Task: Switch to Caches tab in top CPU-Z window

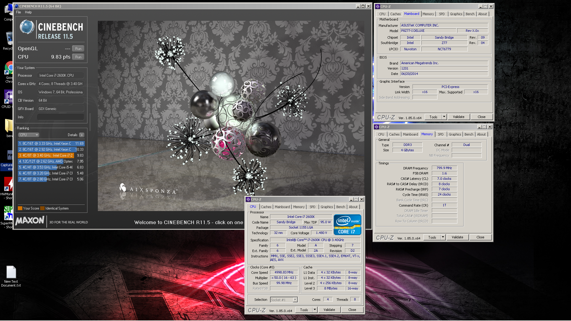Action: tap(395, 14)
